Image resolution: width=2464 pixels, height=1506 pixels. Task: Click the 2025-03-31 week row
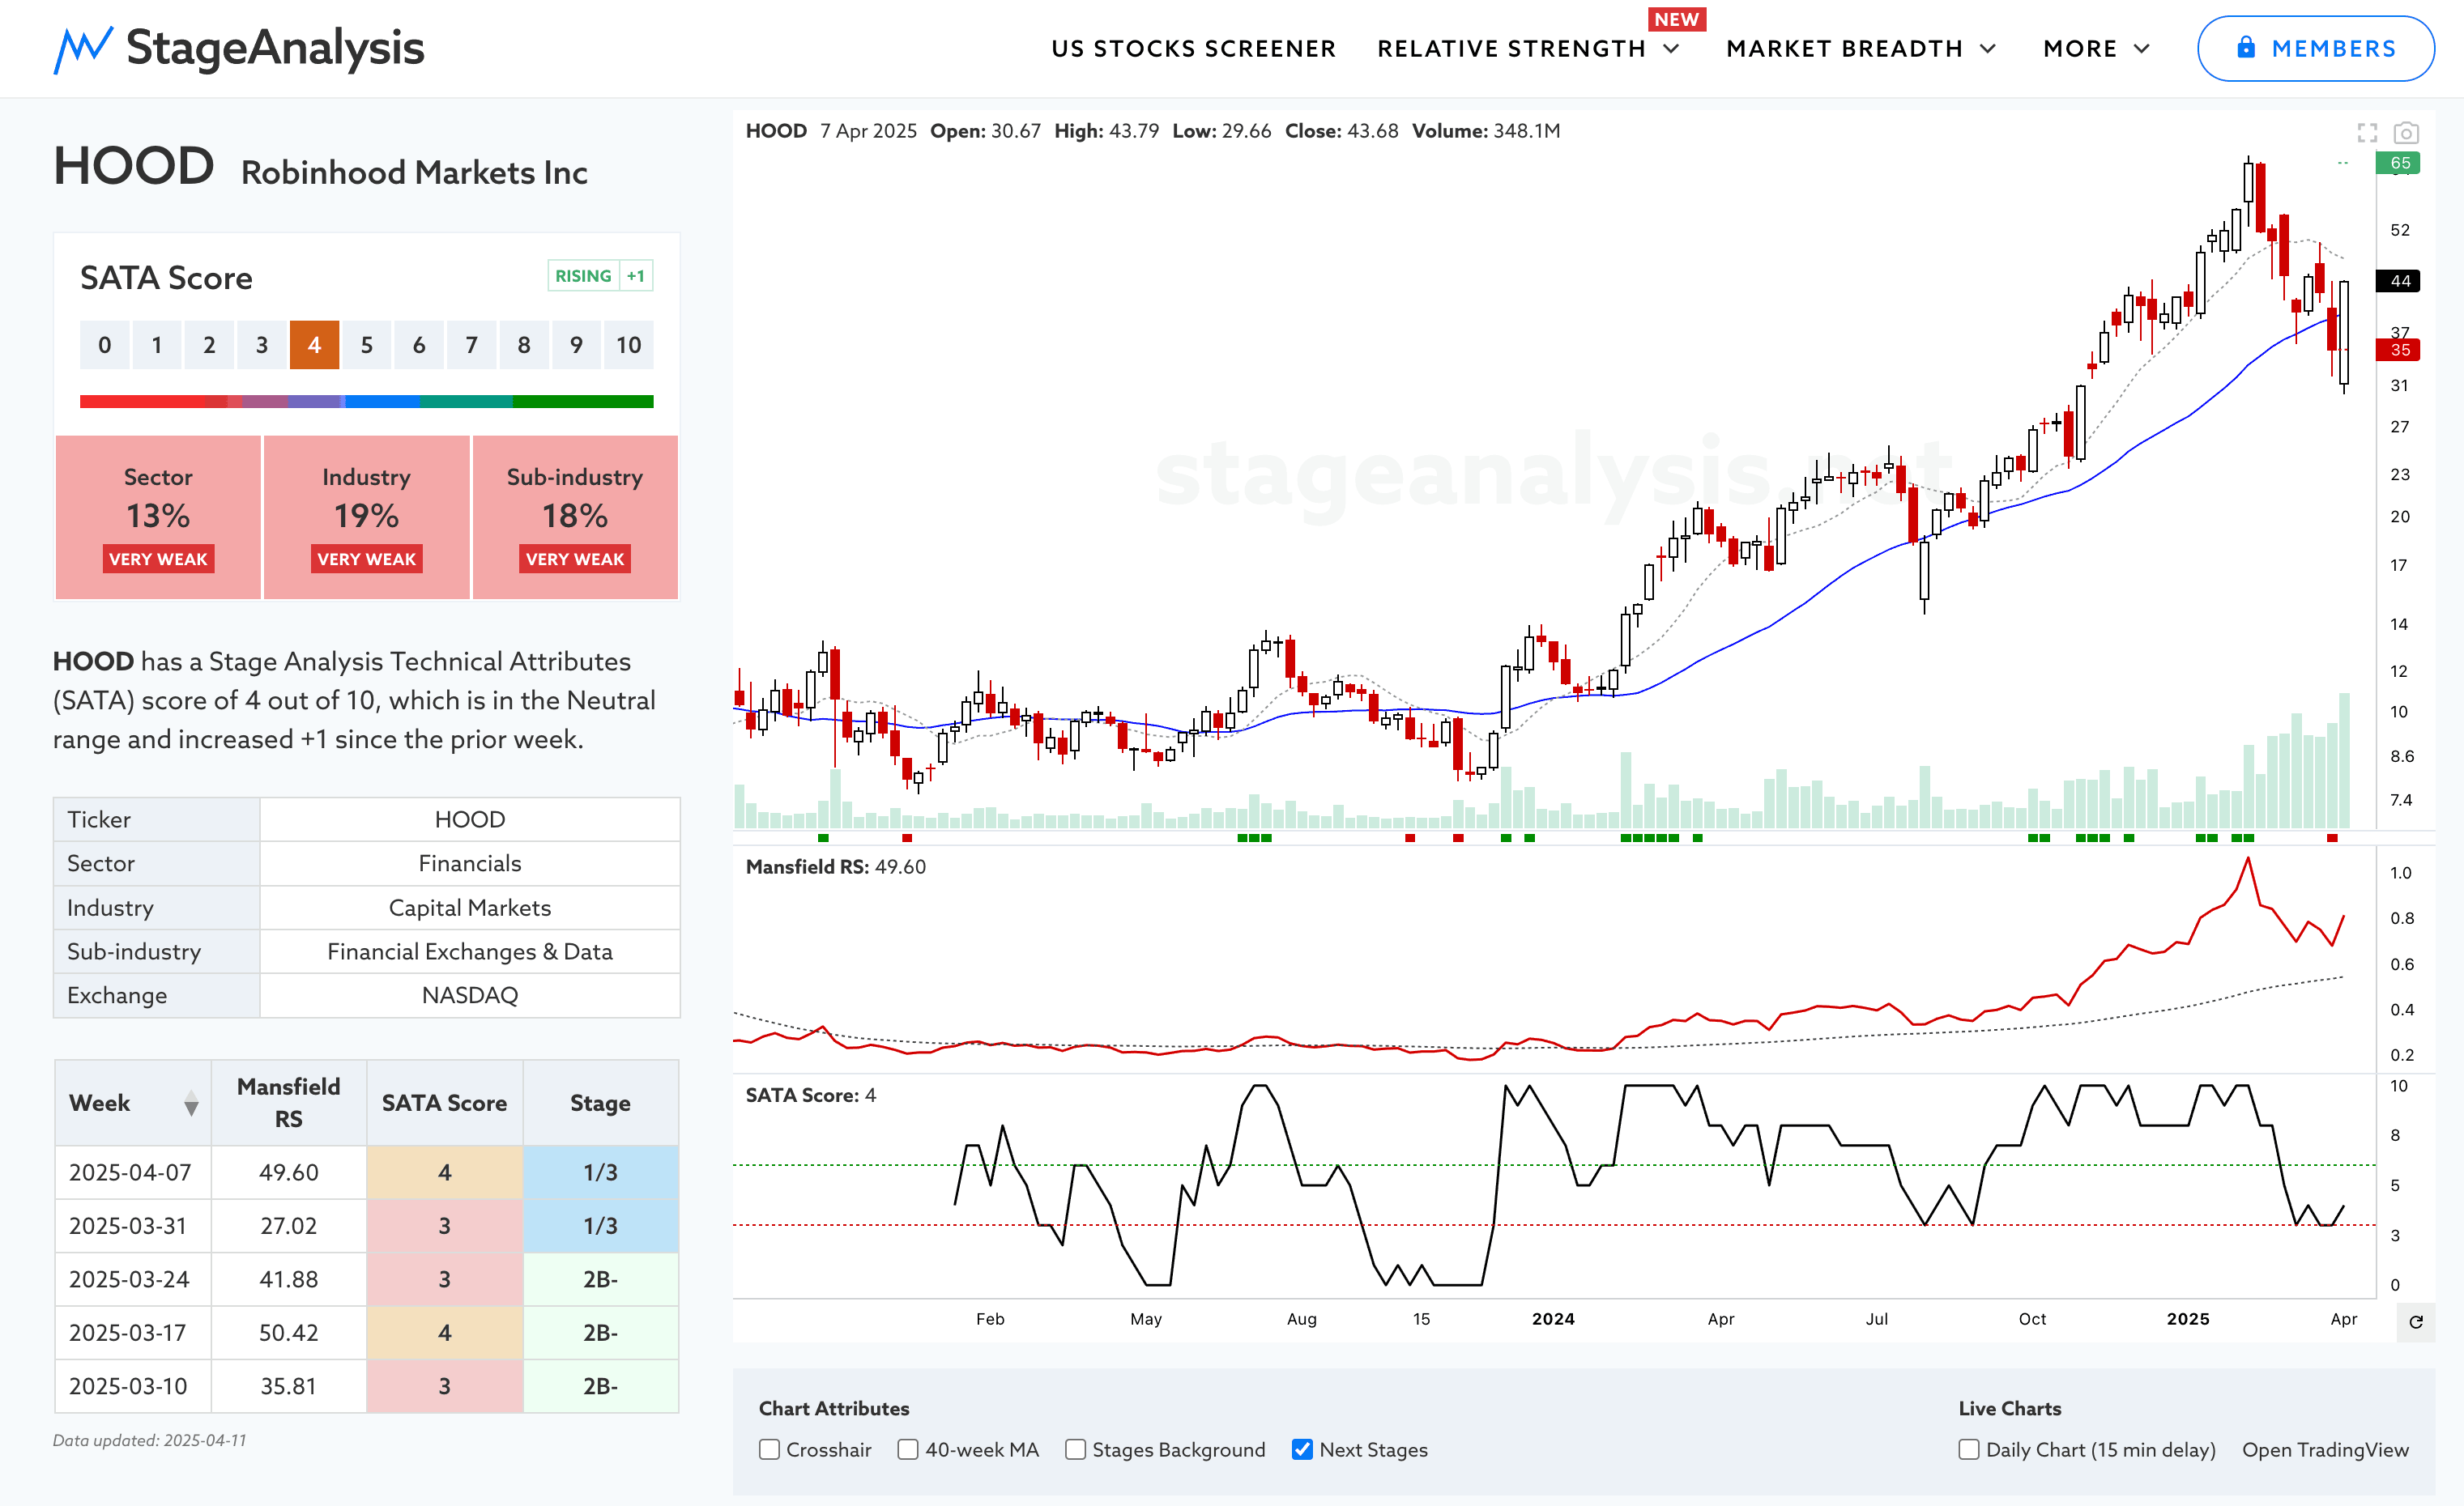(x=366, y=1226)
